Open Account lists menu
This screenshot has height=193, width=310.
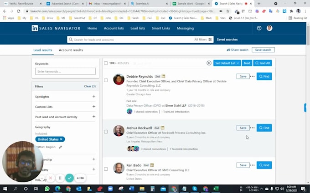coord(114,28)
